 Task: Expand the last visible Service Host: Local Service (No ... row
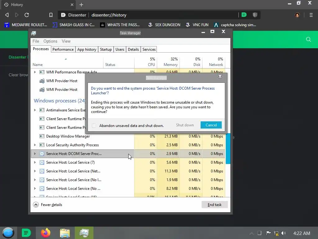(x=35, y=189)
